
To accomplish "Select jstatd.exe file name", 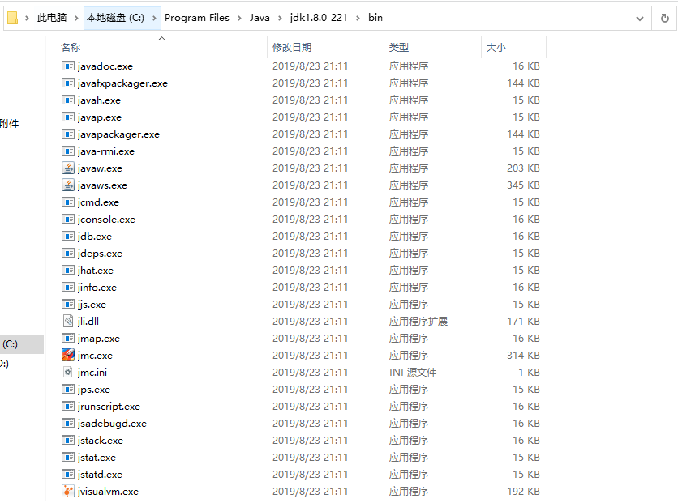I will point(100,475).
